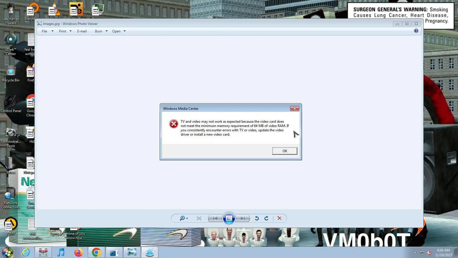Launch Google Chrome from the taskbar
Screen dimensions: 458x258
96,252
